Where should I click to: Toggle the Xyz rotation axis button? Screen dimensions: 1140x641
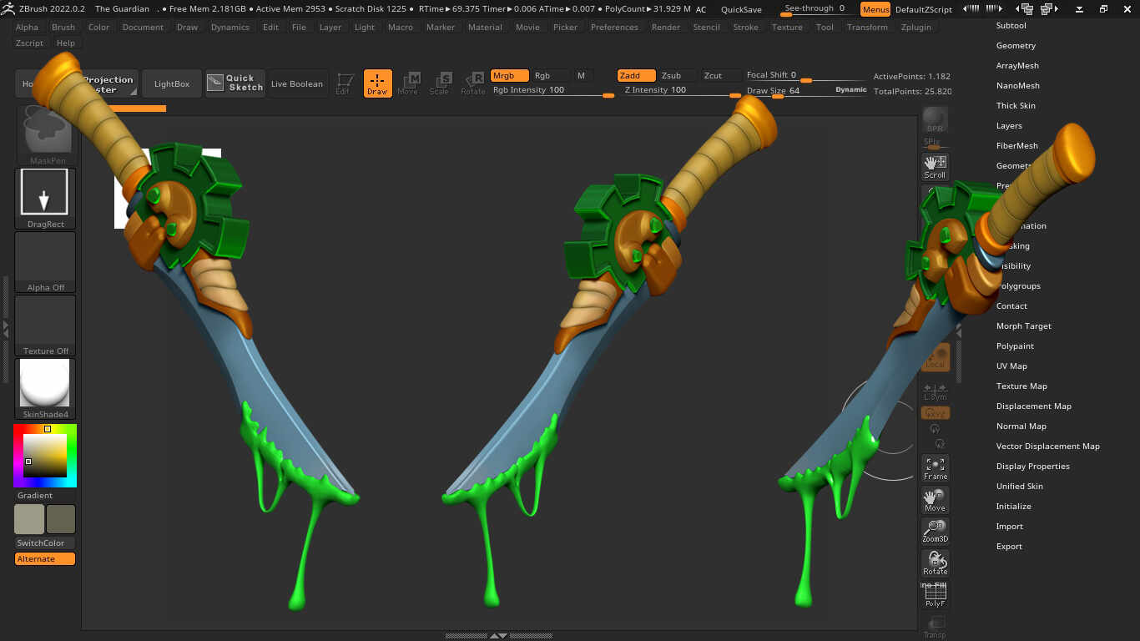click(935, 413)
